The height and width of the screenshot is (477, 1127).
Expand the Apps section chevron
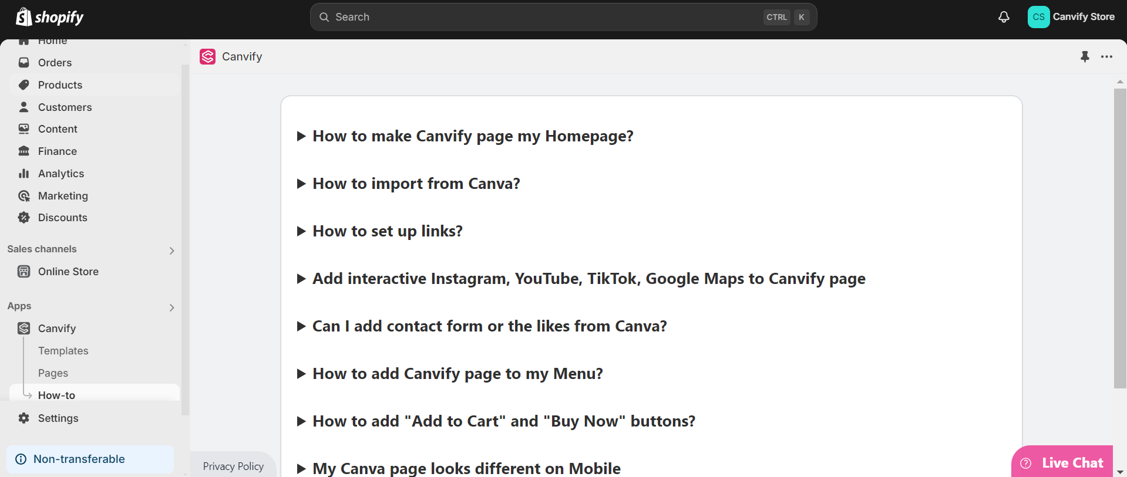(x=171, y=307)
